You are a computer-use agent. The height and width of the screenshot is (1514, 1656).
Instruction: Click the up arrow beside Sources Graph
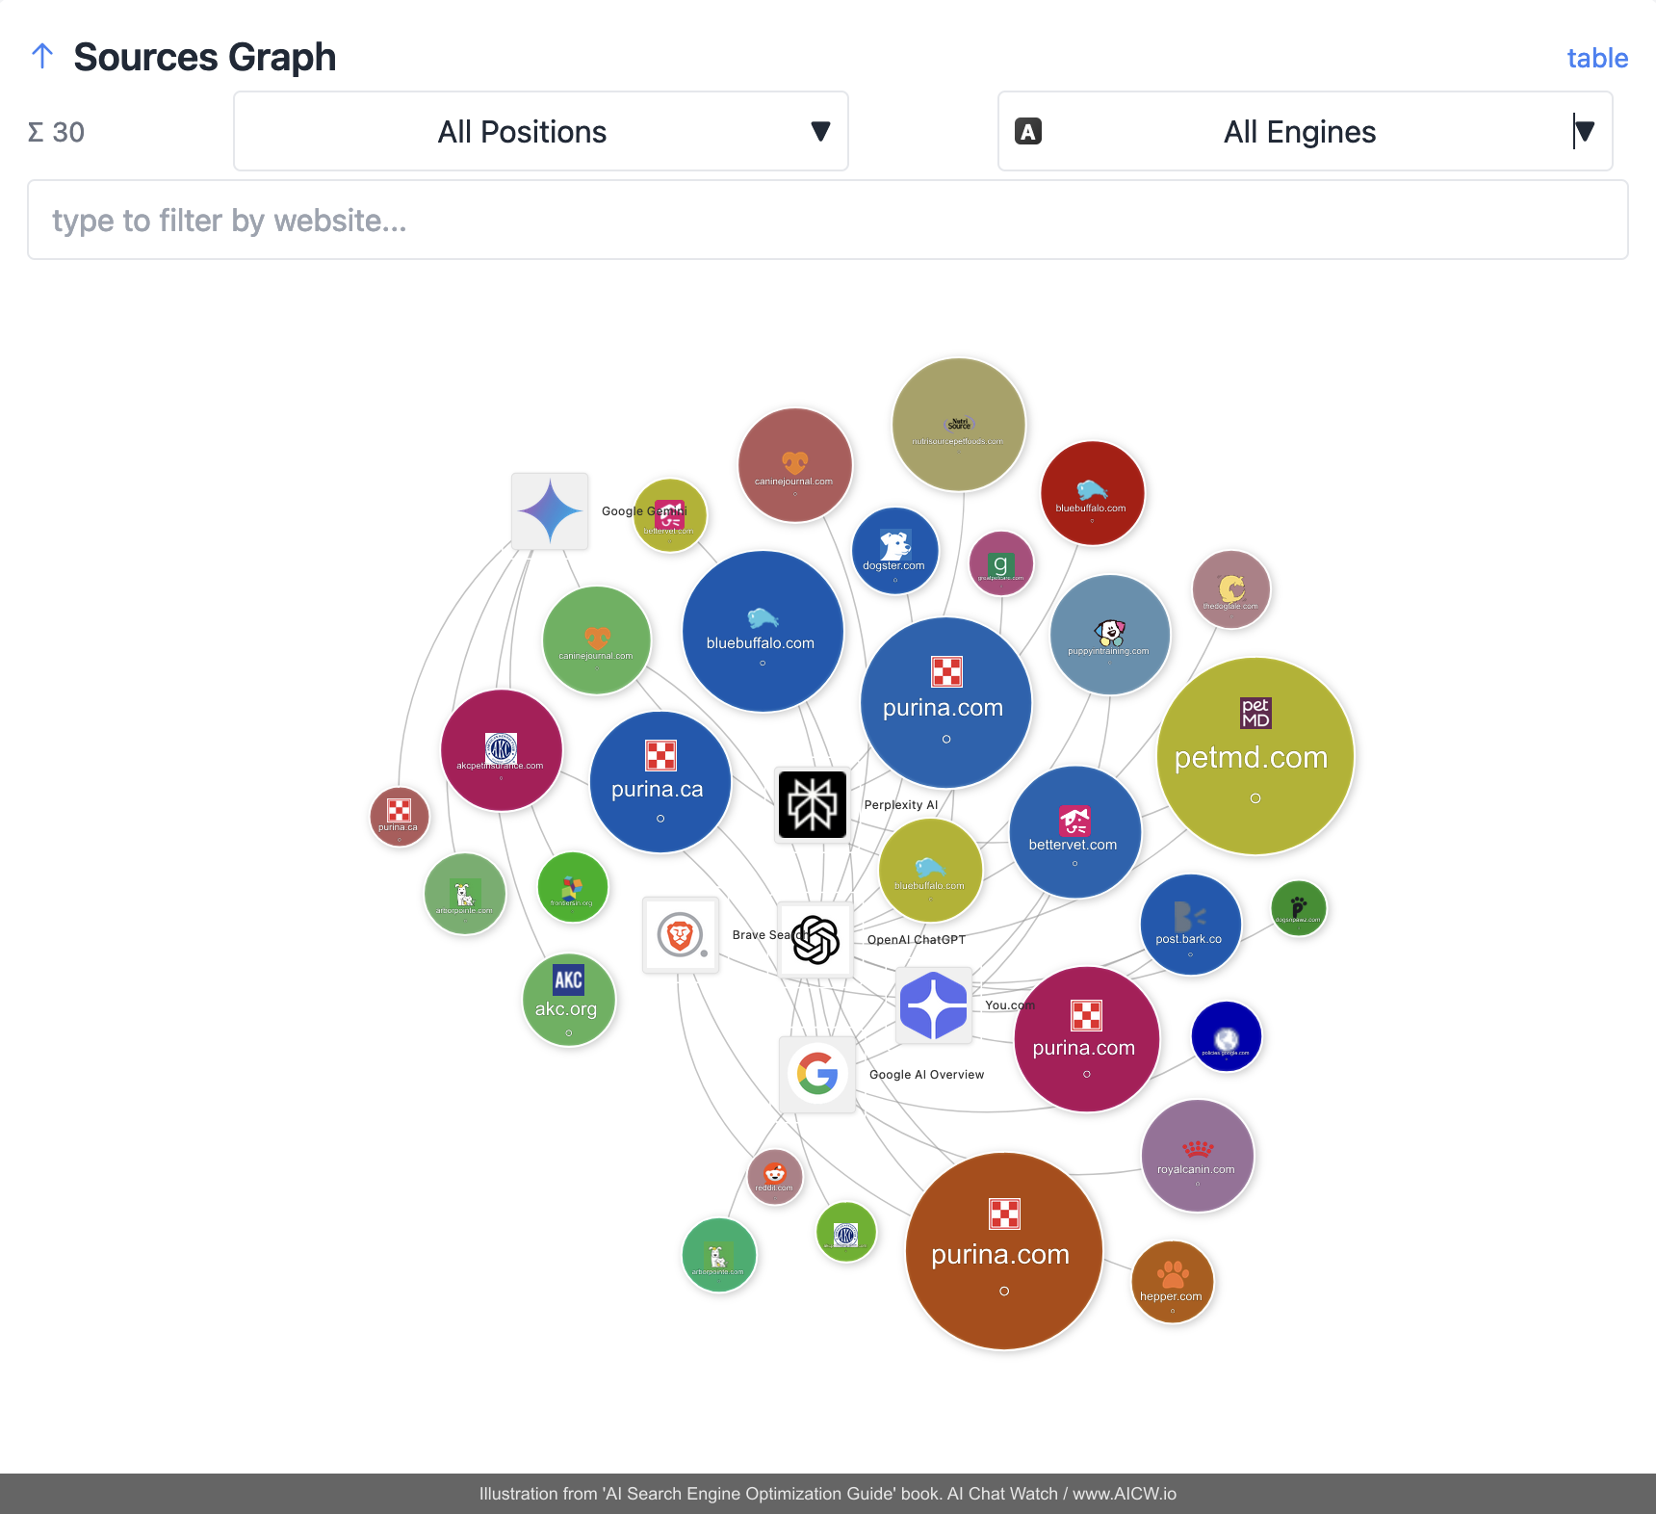tap(42, 56)
